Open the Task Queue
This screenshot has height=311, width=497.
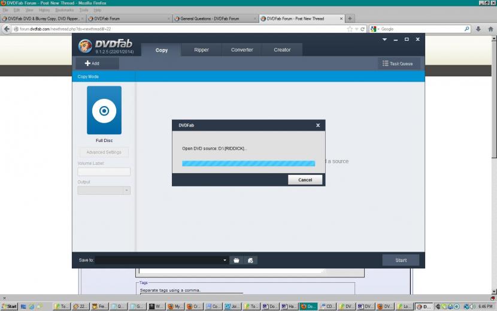(x=398, y=63)
